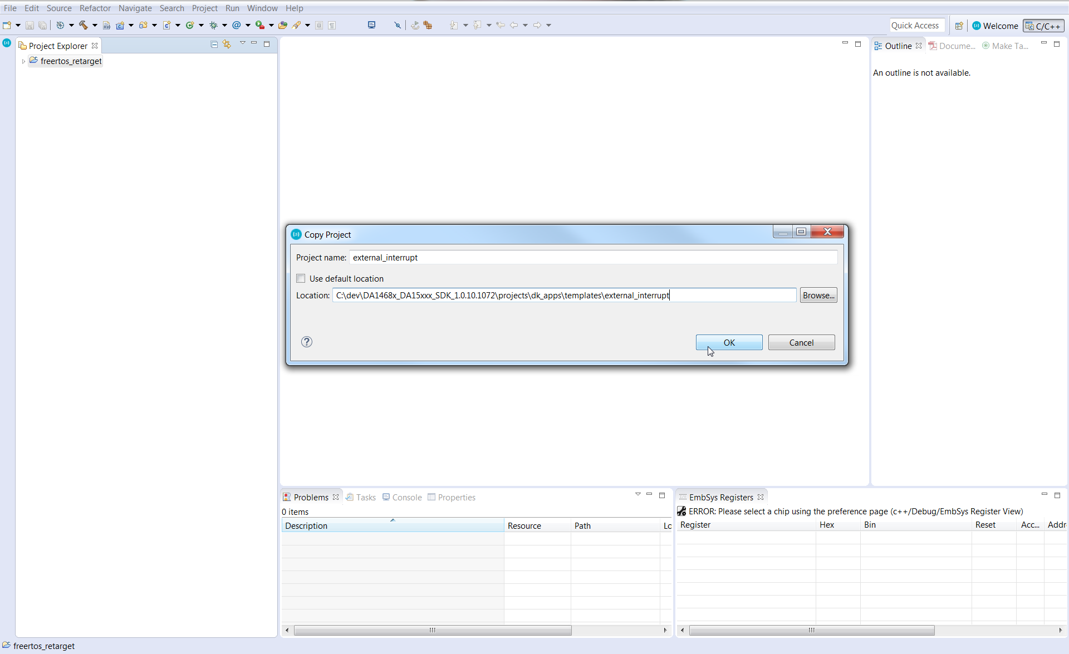
Task: Toggle Link with Editor in Project Explorer
Action: tap(227, 45)
